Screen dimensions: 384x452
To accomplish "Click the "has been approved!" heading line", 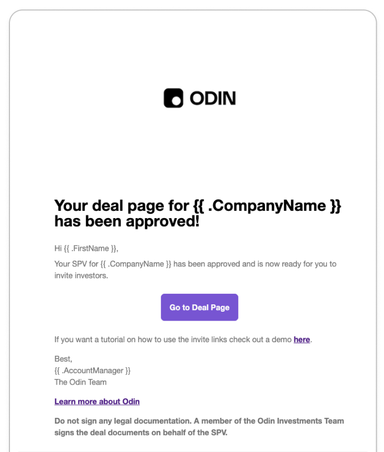I will pyautogui.click(x=127, y=221).
